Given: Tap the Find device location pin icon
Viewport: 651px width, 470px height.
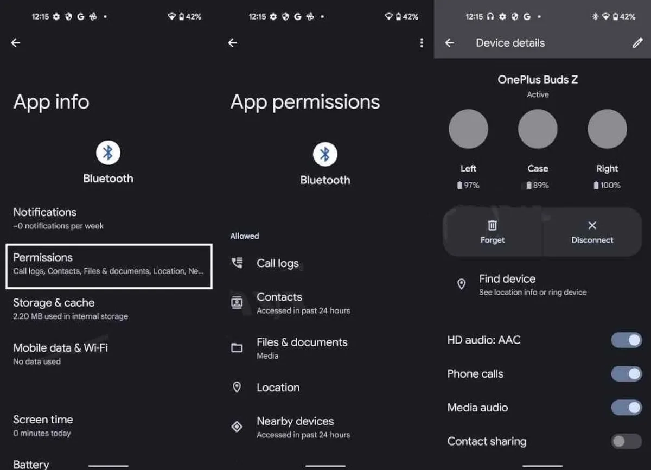Looking at the screenshot, I should [x=462, y=284].
